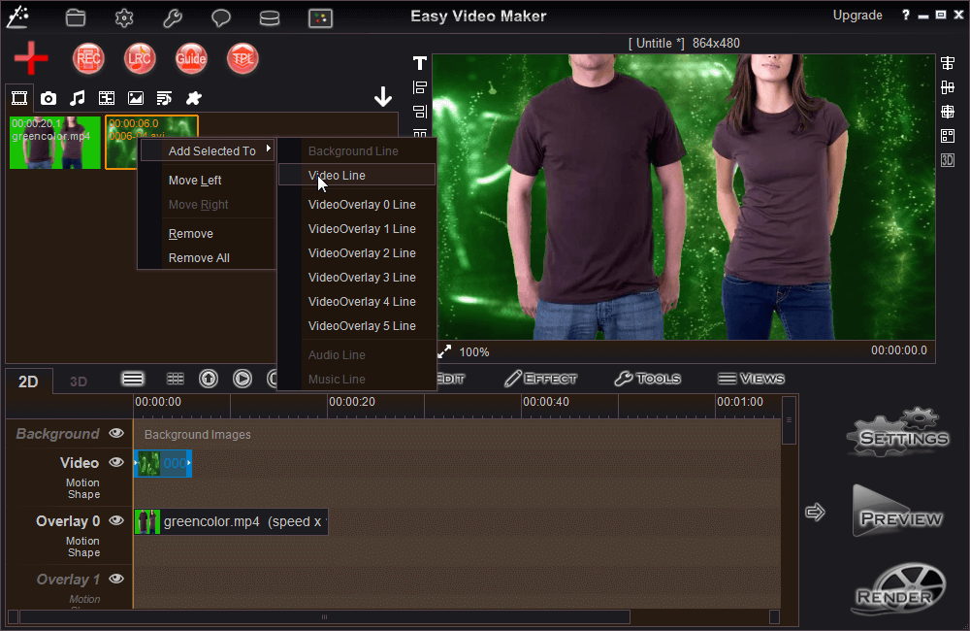This screenshot has height=631, width=970.
Task: Choose Remove in context menu
Action: pos(190,233)
